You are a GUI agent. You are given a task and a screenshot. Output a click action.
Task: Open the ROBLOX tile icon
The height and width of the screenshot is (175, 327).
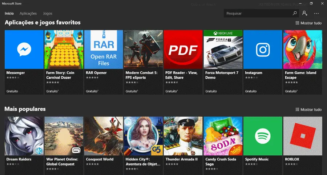click(303, 136)
